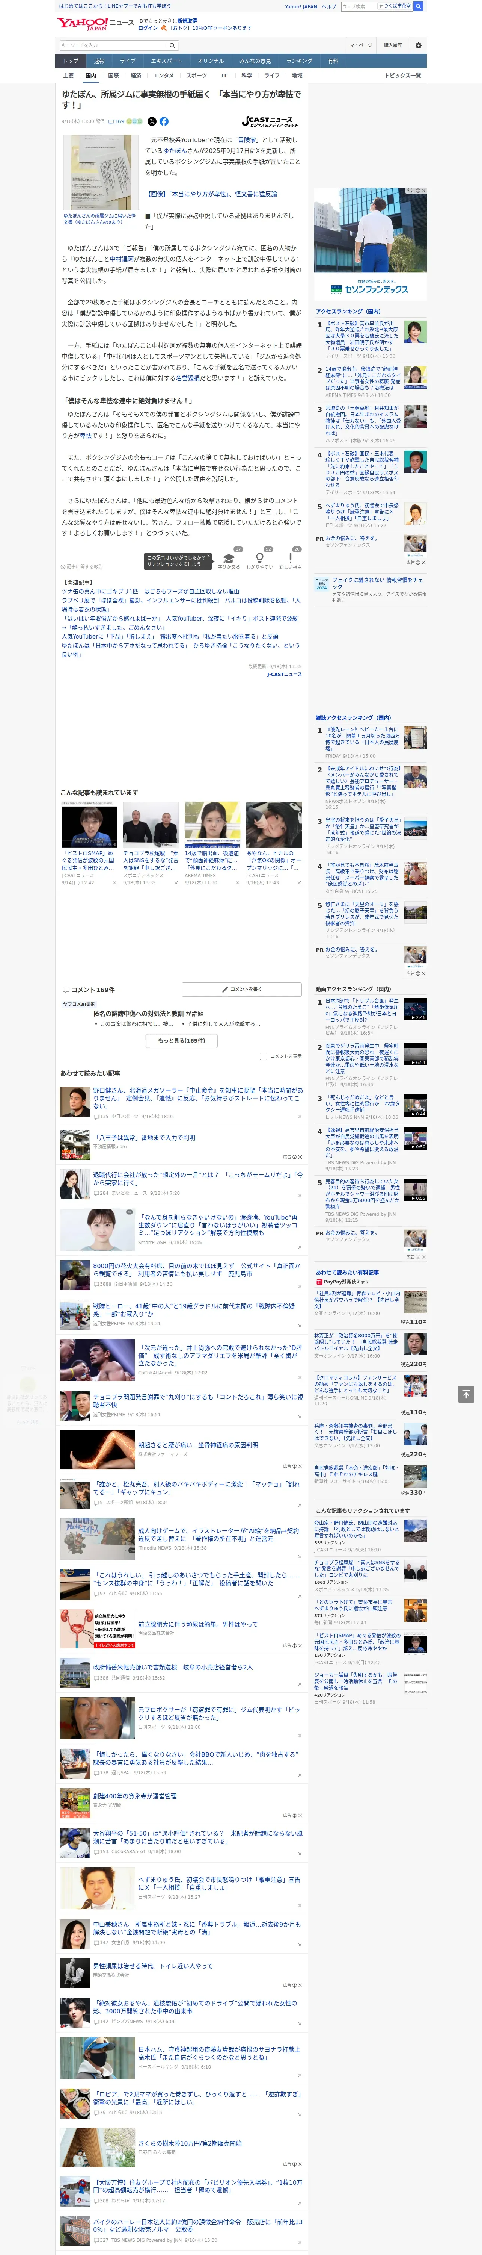Click the 購入履歴 button
The width and height of the screenshot is (482, 2255).
pos(393,45)
